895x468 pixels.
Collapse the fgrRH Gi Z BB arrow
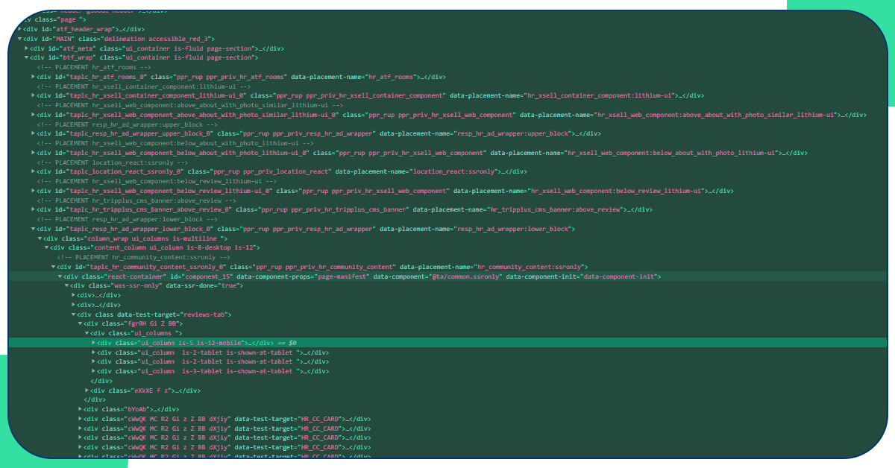click(x=81, y=324)
